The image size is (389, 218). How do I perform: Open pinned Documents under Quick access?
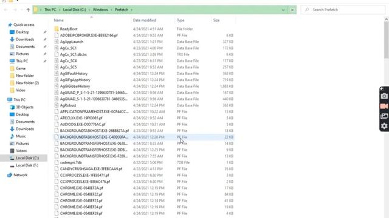point(25,47)
